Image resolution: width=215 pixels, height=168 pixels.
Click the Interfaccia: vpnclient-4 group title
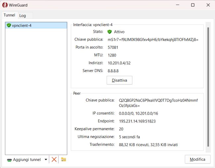click(x=93, y=25)
